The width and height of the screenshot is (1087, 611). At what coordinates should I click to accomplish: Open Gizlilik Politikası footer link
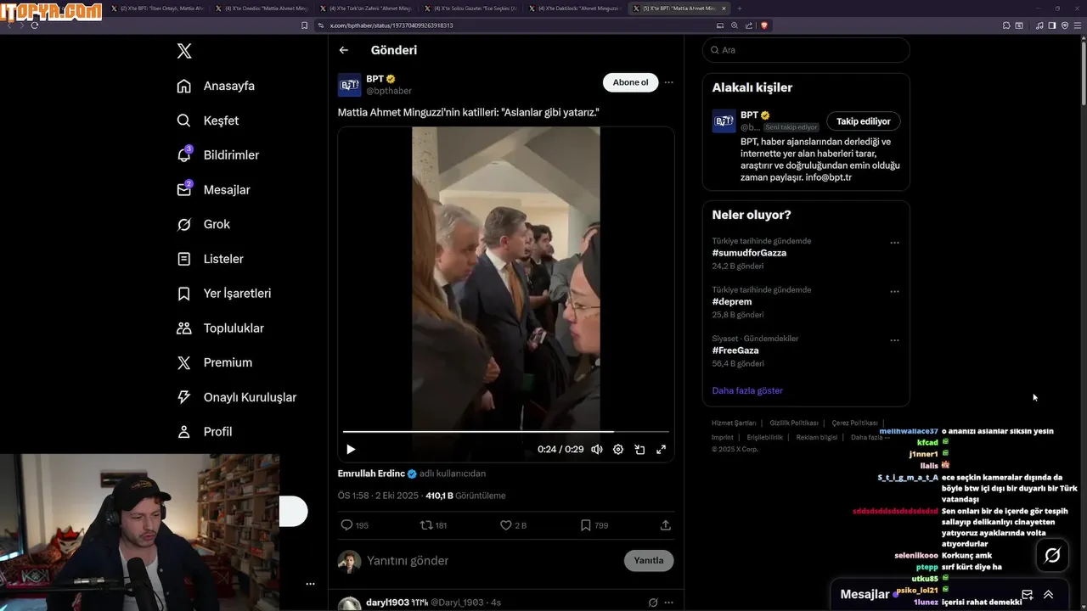coord(794,423)
